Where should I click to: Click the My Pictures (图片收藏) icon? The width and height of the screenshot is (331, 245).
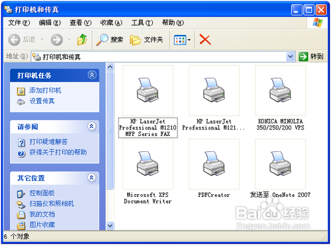click(x=21, y=225)
